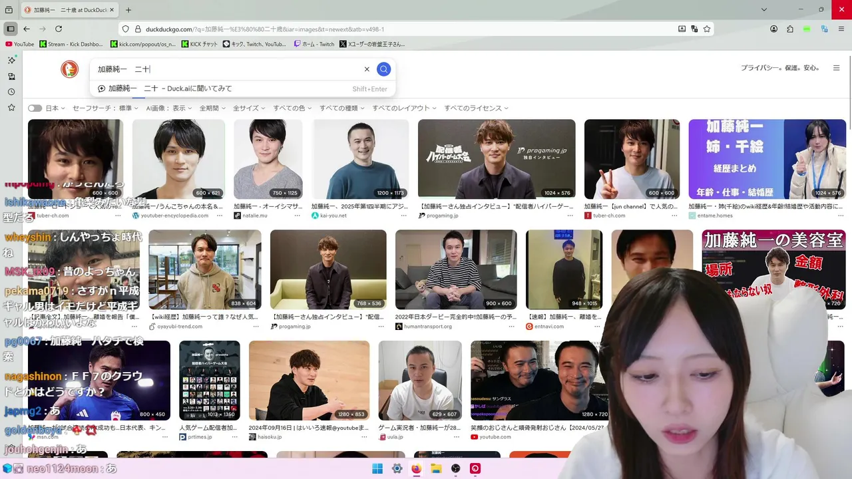Close the DuckDuckGo search tab
852x479 pixels.
click(x=112, y=10)
